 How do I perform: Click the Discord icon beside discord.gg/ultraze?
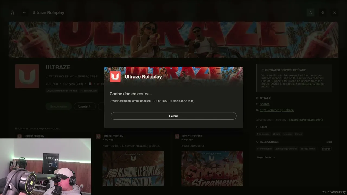(257, 110)
